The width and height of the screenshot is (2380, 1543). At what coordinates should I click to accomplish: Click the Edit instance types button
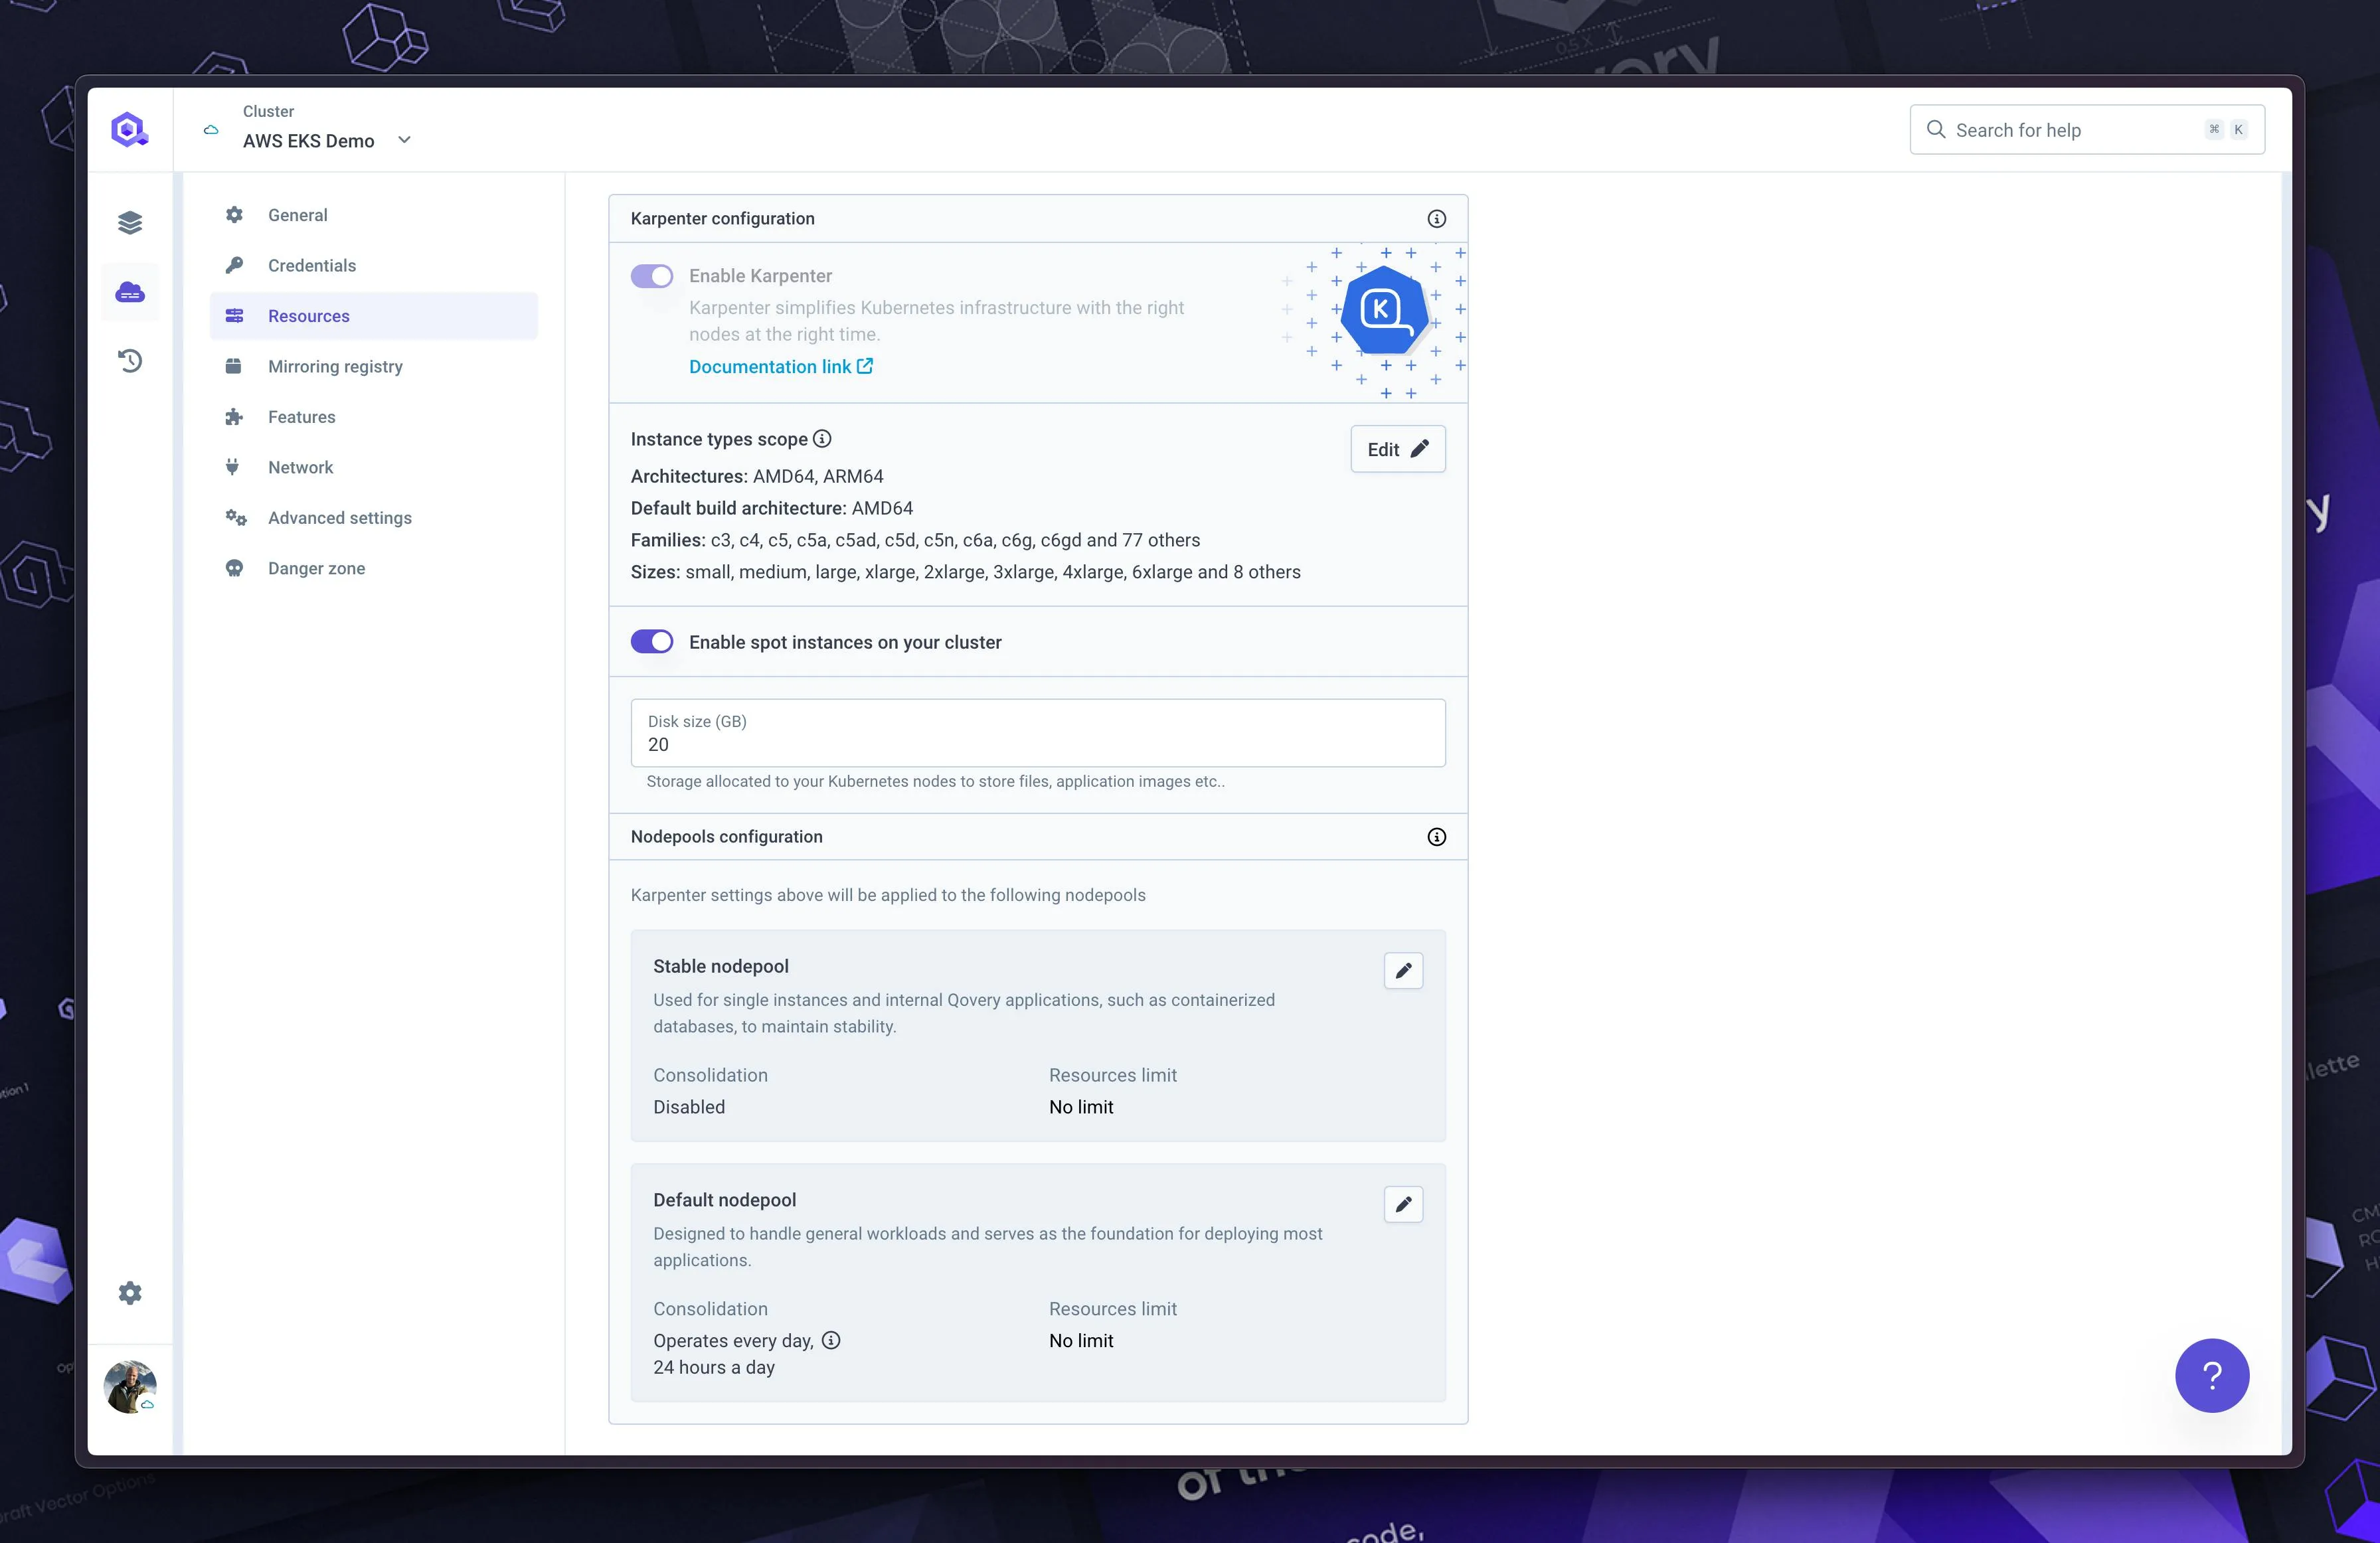tap(1397, 449)
